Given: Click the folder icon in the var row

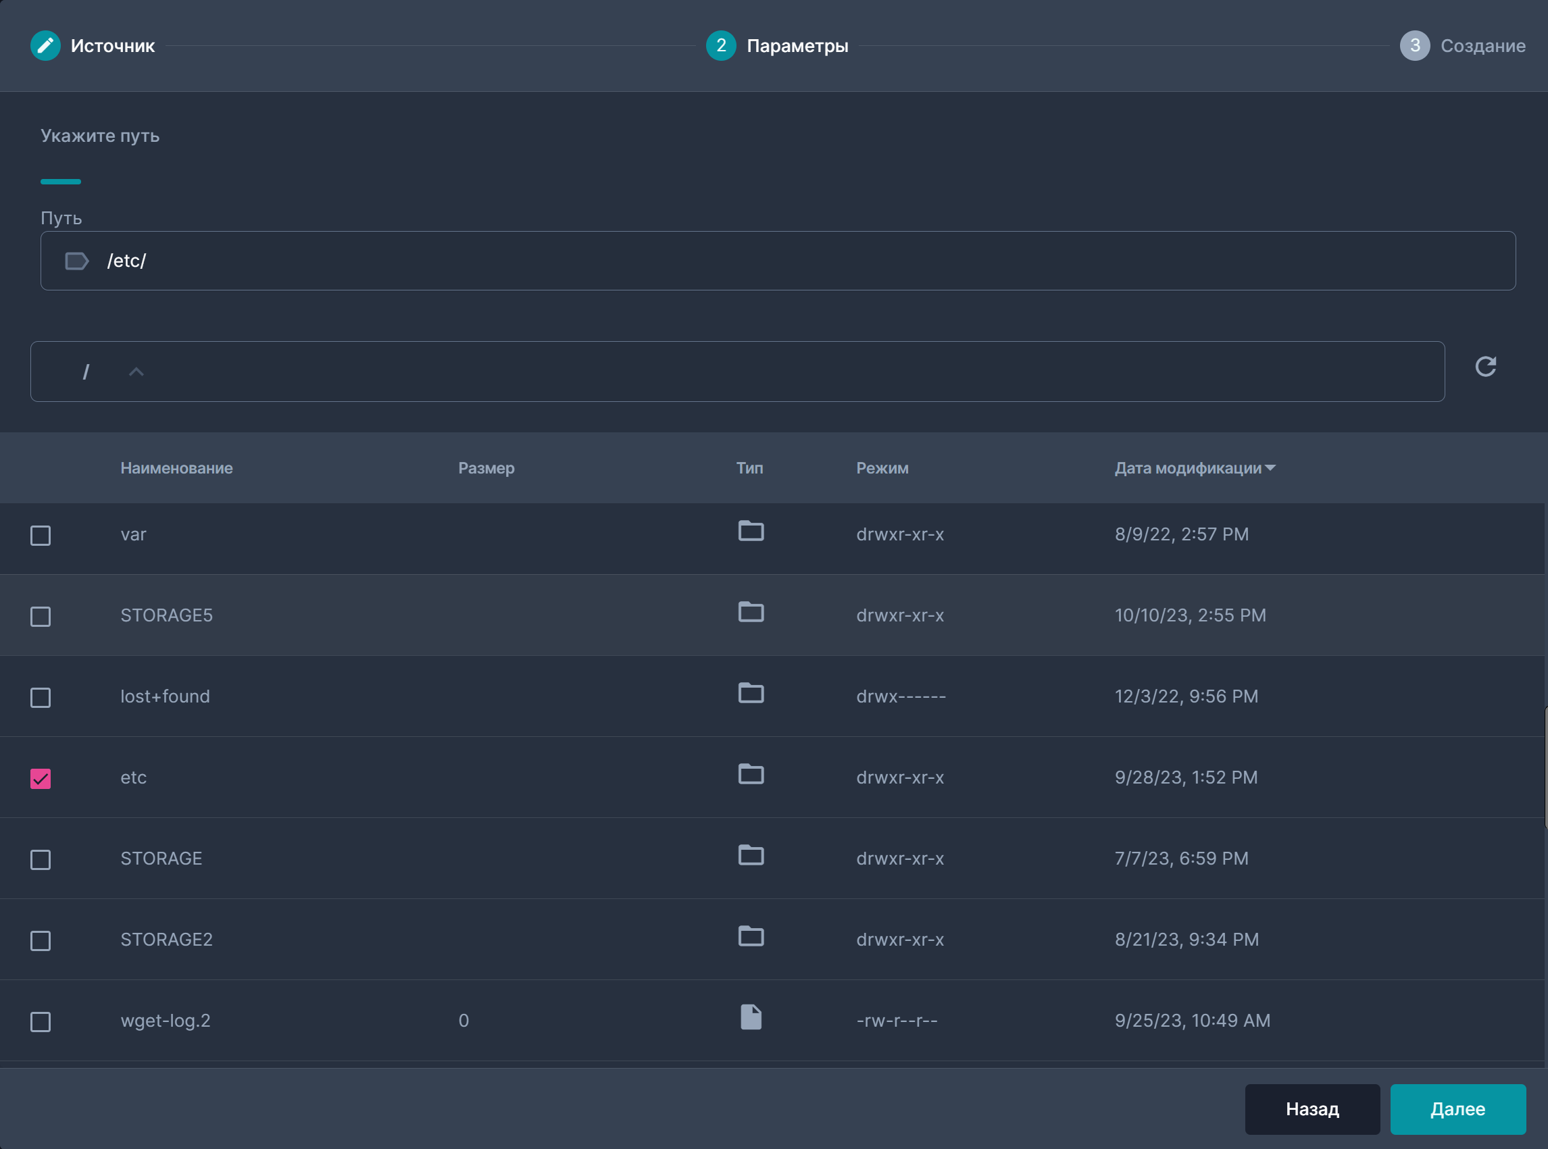Looking at the screenshot, I should 751,532.
